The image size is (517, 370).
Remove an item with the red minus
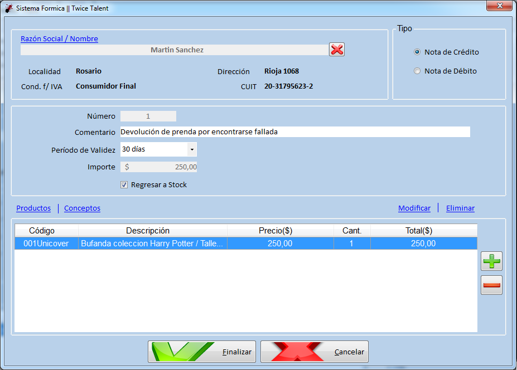(x=491, y=285)
